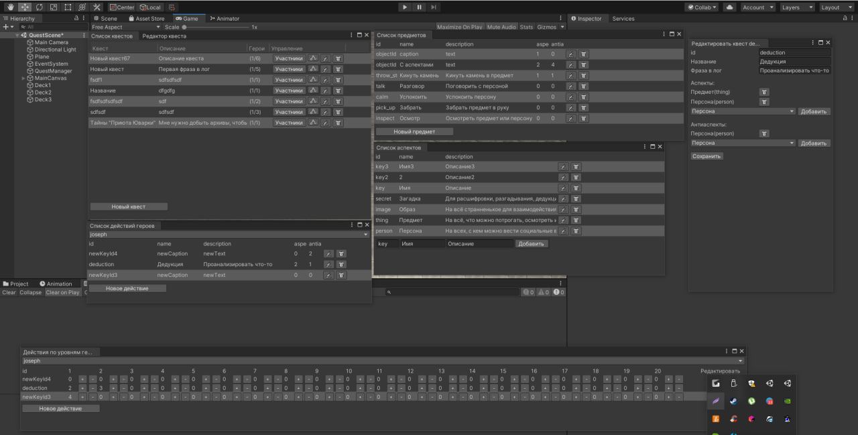The width and height of the screenshot is (858, 435).
Task: Open Steam from the taskbar
Action: (733, 401)
